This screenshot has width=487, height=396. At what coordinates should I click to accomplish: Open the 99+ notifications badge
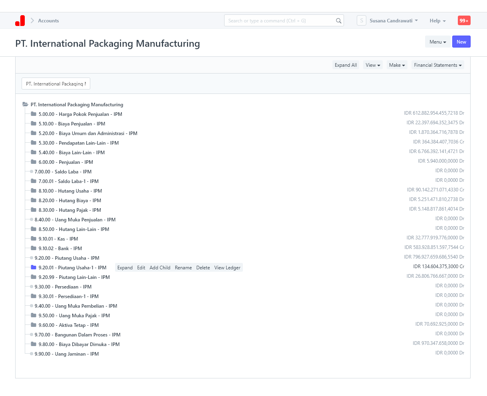pyautogui.click(x=464, y=21)
